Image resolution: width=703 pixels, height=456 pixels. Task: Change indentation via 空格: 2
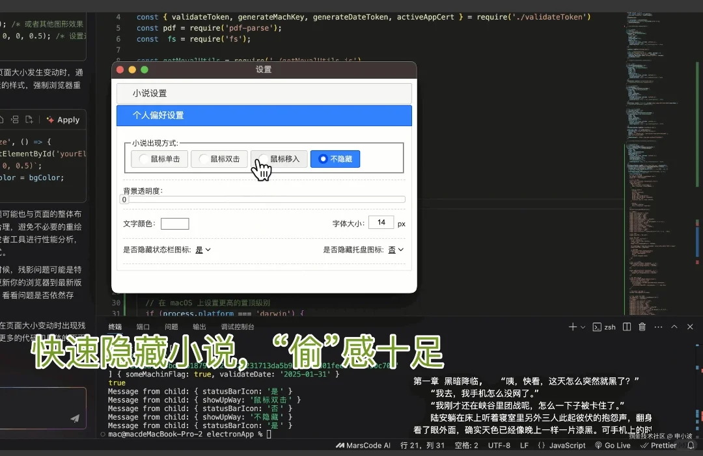(466, 445)
